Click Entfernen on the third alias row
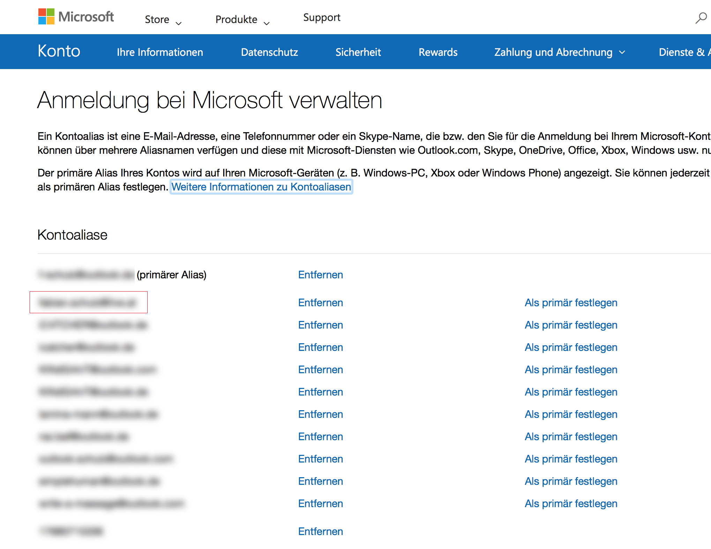The width and height of the screenshot is (711, 549). pyautogui.click(x=320, y=325)
